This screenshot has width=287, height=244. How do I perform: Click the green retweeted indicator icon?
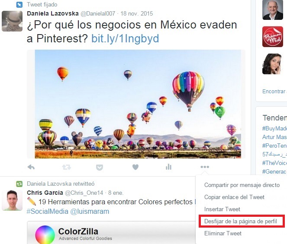[19, 184]
